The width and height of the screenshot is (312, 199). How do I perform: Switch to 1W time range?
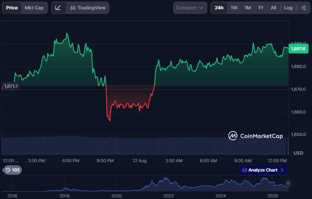click(234, 8)
